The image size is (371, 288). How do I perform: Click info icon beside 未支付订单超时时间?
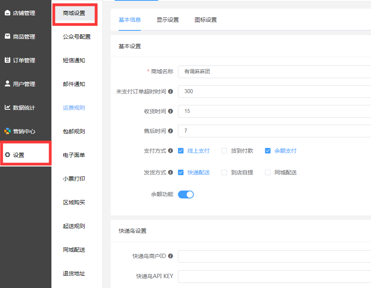(170, 92)
